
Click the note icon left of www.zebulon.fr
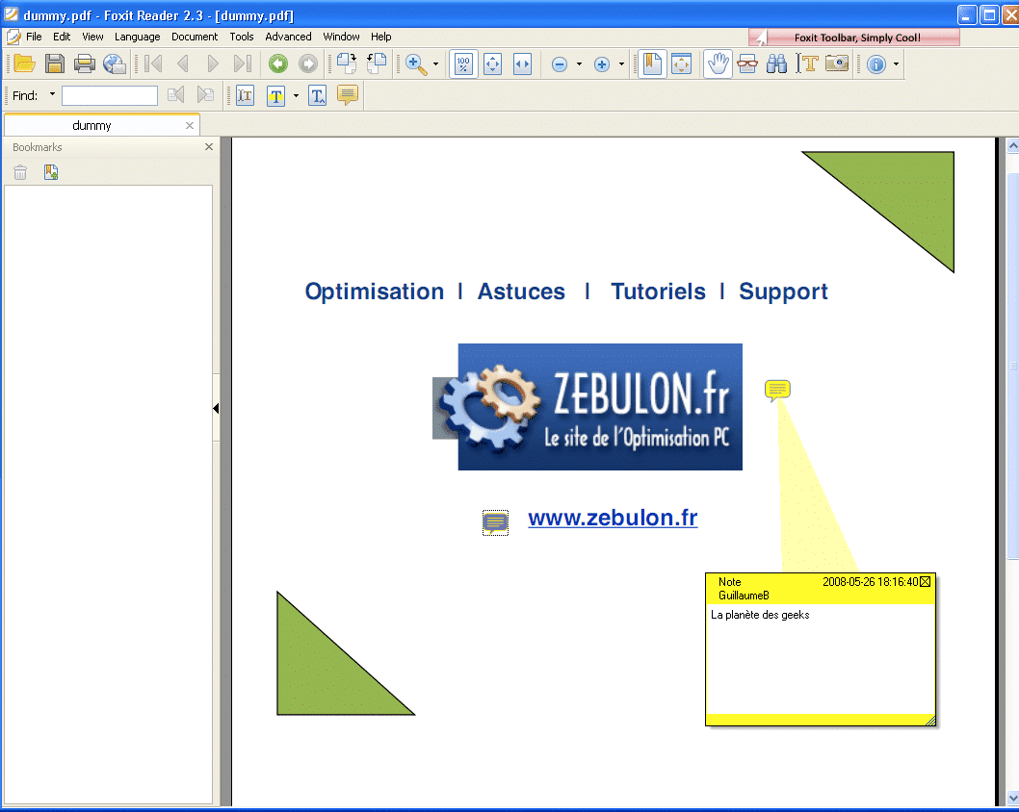coord(495,522)
